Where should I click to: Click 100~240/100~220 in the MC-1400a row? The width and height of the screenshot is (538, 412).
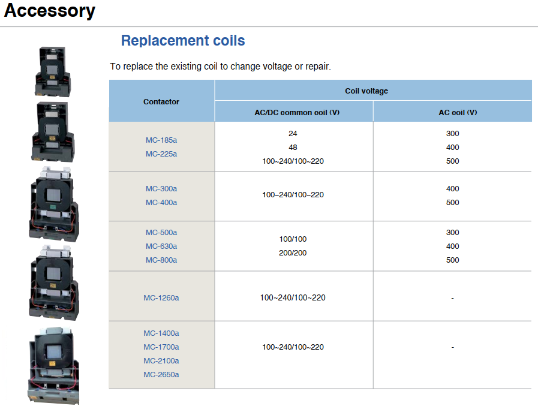(293, 347)
